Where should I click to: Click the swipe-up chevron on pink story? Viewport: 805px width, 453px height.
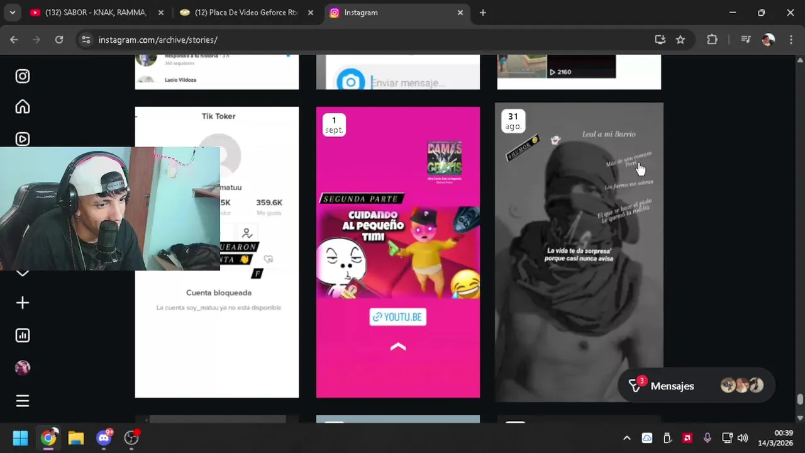click(x=398, y=347)
